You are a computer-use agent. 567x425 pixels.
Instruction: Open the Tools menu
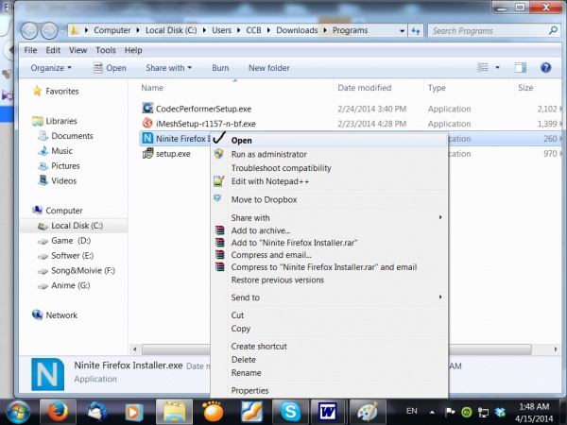click(106, 50)
